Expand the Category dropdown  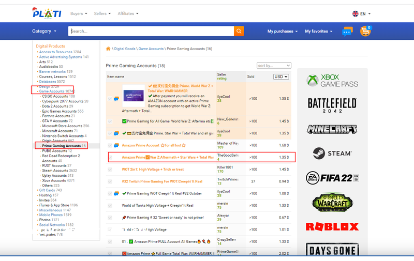click(x=45, y=31)
